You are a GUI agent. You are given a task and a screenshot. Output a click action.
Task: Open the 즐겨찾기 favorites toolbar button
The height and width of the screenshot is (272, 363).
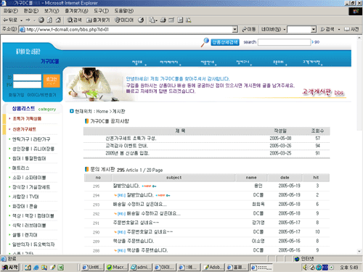click(98, 20)
